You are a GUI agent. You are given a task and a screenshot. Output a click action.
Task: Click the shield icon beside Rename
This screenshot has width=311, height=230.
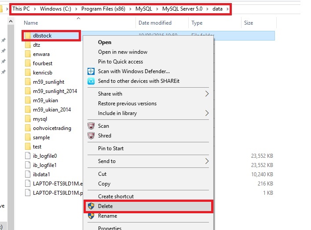coord(91,216)
